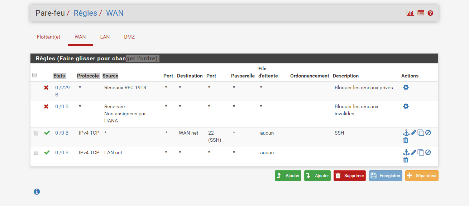Switch to the LAN tab
Viewport: 469px width, 206px height.
(105, 37)
